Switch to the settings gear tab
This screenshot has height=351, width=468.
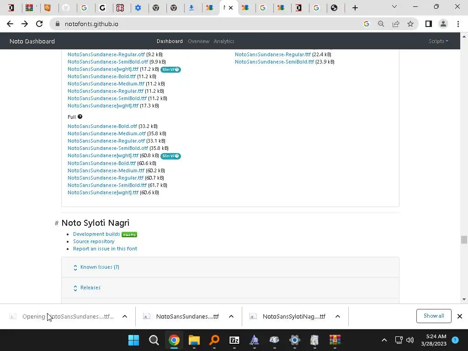[x=138, y=8]
